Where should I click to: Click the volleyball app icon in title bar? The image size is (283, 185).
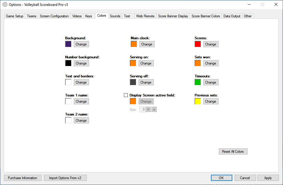point(5,4)
